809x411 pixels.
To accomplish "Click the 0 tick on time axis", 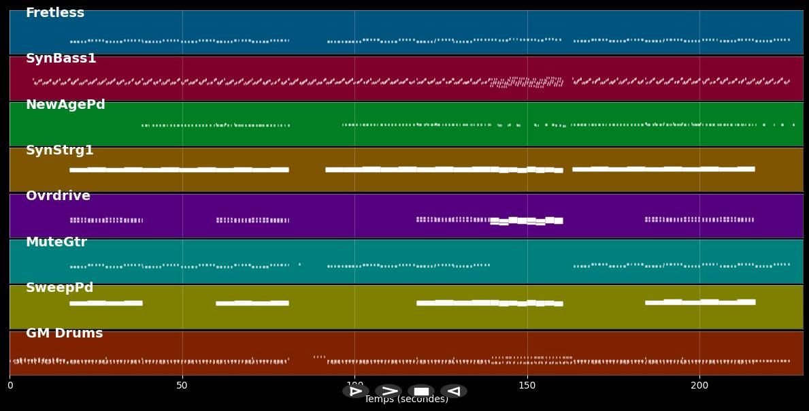I will [x=10, y=386].
